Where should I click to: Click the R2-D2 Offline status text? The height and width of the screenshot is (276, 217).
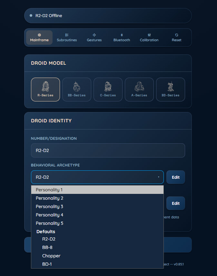pyautogui.click(x=49, y=16)
